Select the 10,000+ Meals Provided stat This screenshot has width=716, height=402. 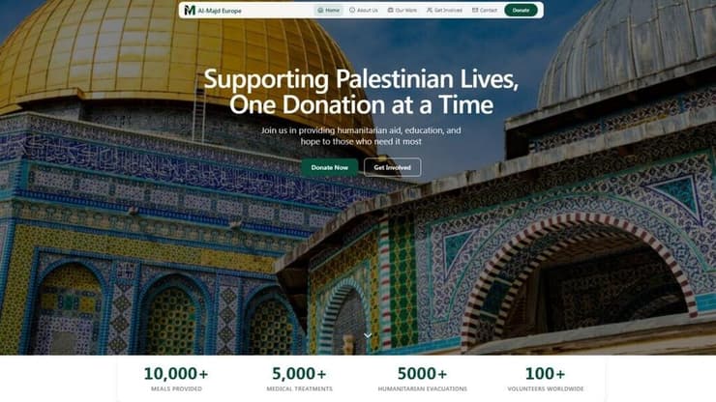[x=176, y=379]
